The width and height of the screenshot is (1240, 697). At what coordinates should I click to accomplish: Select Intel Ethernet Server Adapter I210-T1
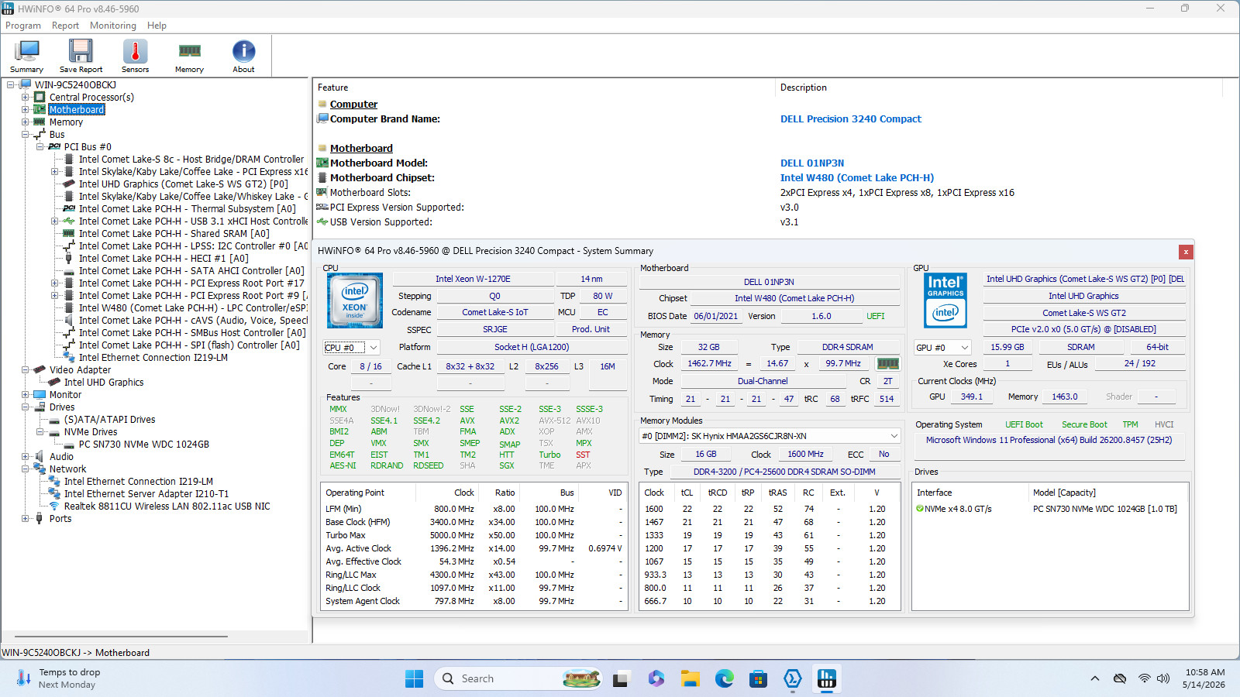pyautogui.click(x=146, y=494)
